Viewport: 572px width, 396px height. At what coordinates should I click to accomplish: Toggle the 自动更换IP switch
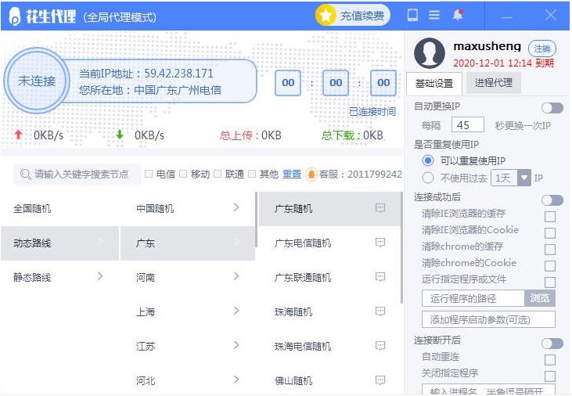point(552,108)
